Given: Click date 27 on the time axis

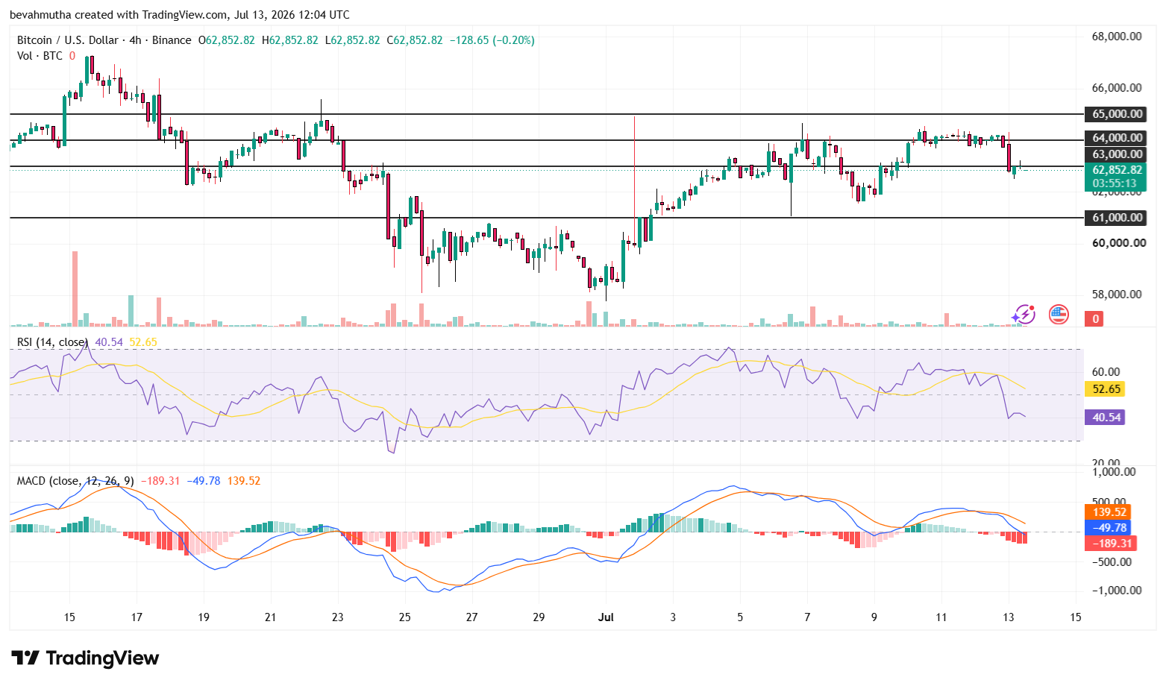Looking at the screenshot, I should [x=471, y=617].
